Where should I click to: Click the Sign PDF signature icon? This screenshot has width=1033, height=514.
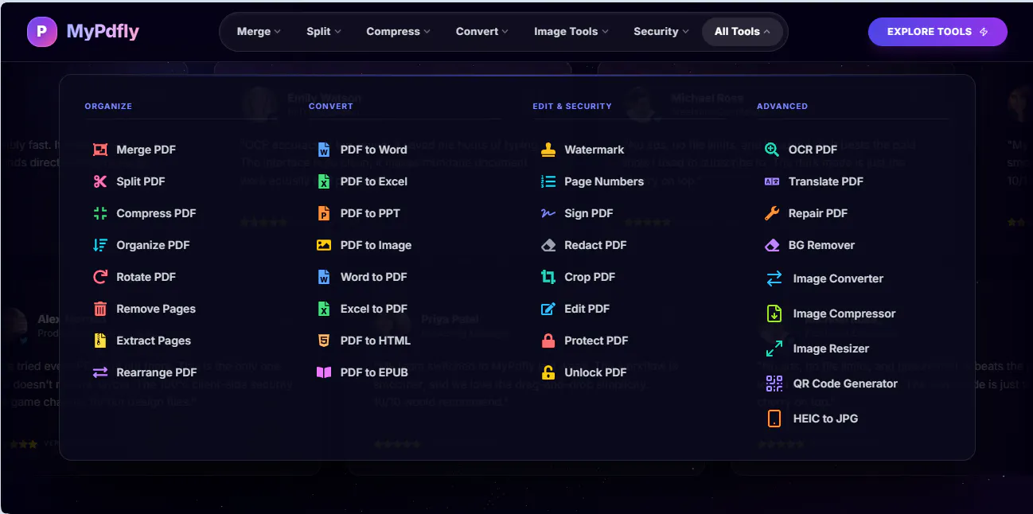click(548, 213)
